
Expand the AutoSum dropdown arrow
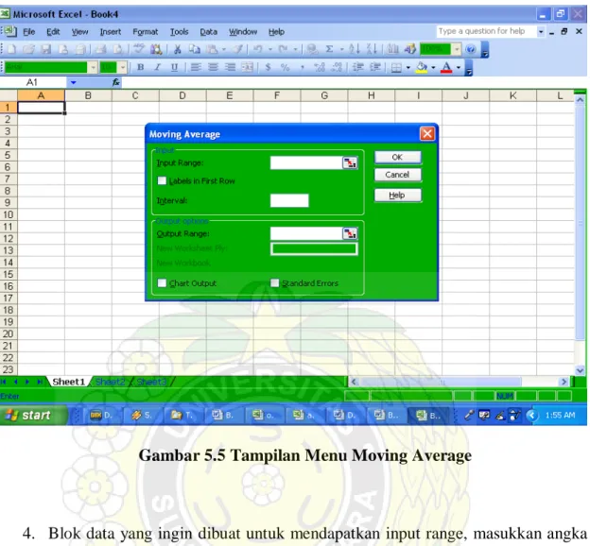coord(341,49)
